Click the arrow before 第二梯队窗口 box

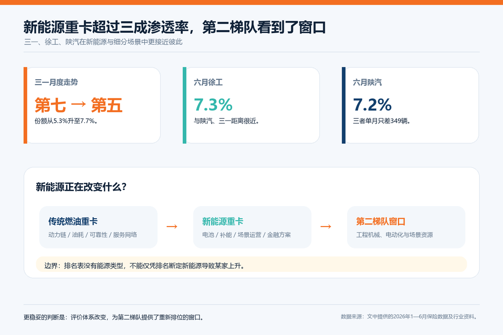click(x=326, y=227)
